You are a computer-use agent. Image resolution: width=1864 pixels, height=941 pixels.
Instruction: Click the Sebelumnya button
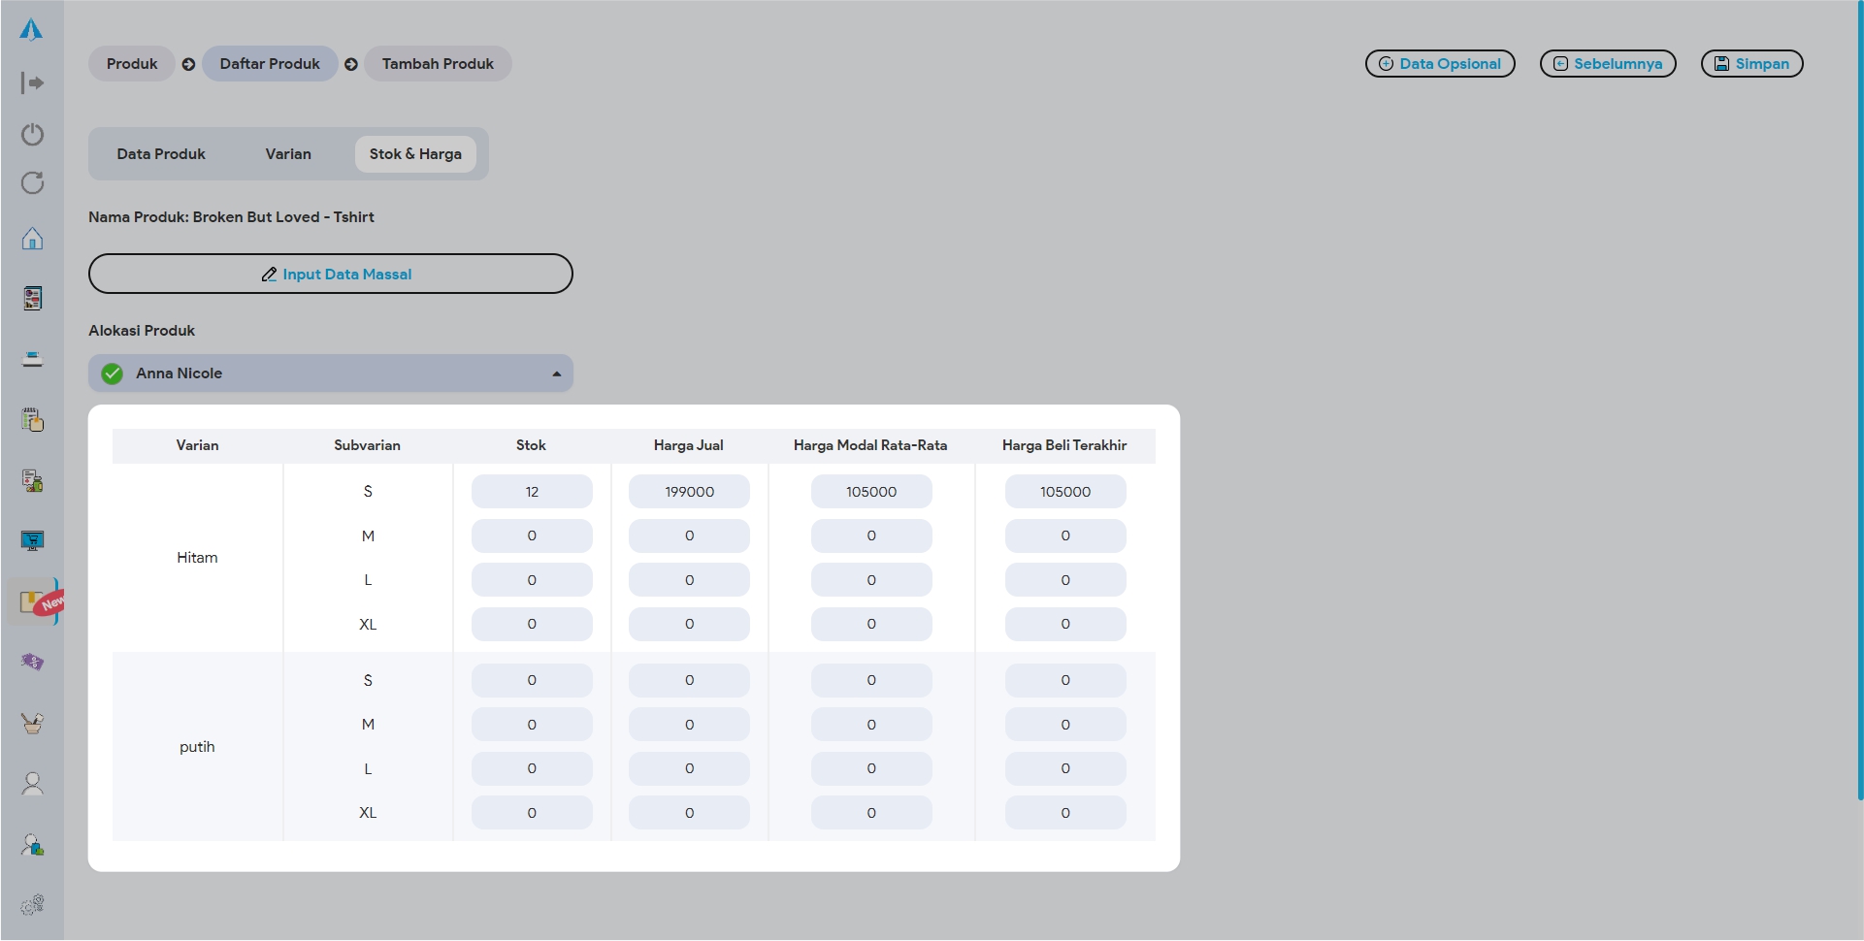pyautogui.click(x=1607, y=64)
